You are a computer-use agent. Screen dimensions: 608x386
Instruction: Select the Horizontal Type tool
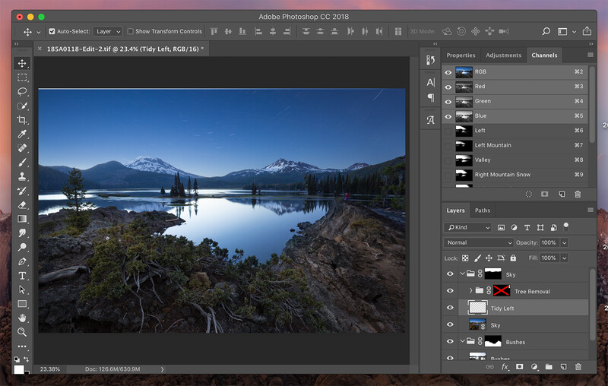22,276
